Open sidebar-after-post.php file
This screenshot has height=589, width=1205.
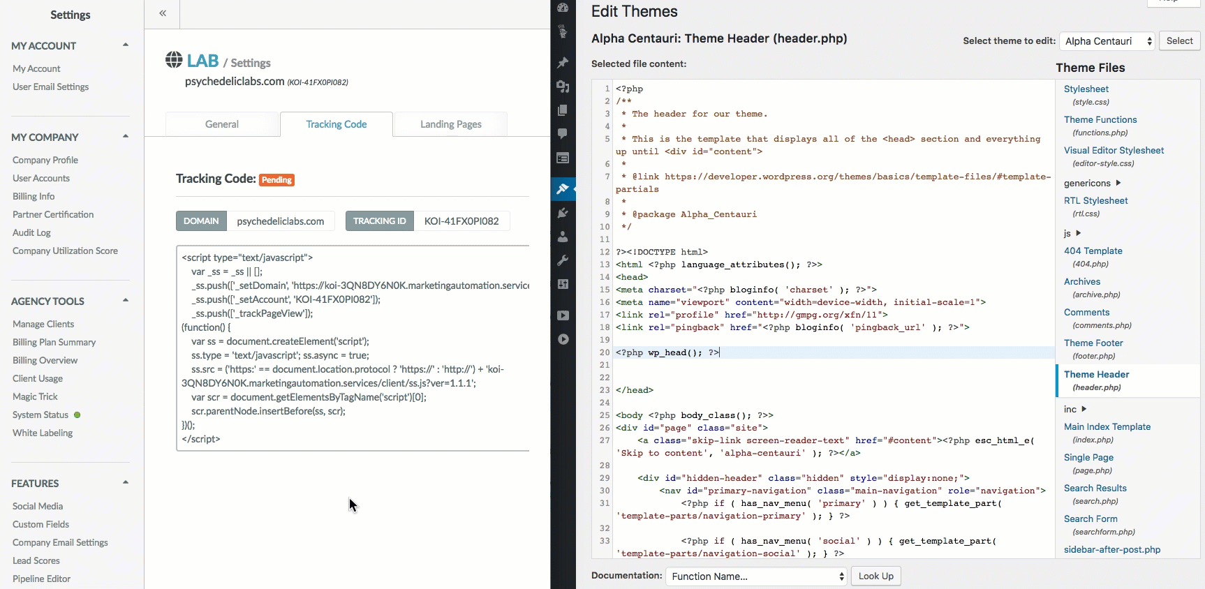pyautogui.click(x=1112, y=549)
